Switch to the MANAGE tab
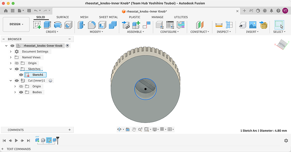Screen dimensions: 291x152 pyautogui.click(x=157, y=17)
